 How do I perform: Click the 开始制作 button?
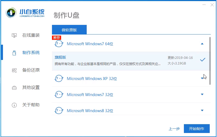click(x=197, y=129)
